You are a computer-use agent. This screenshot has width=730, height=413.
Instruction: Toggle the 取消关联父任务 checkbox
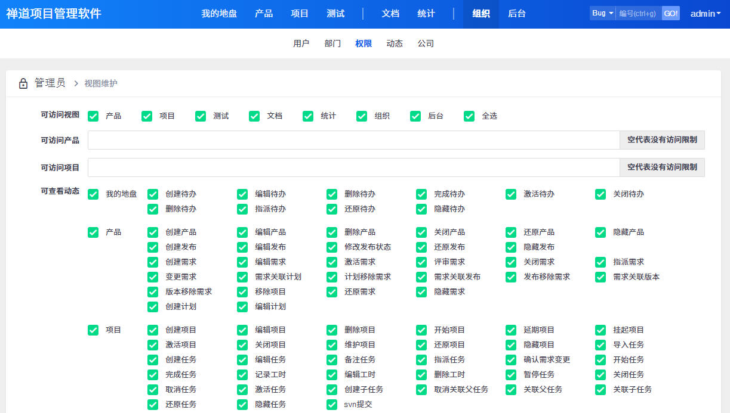coord(421,390)
